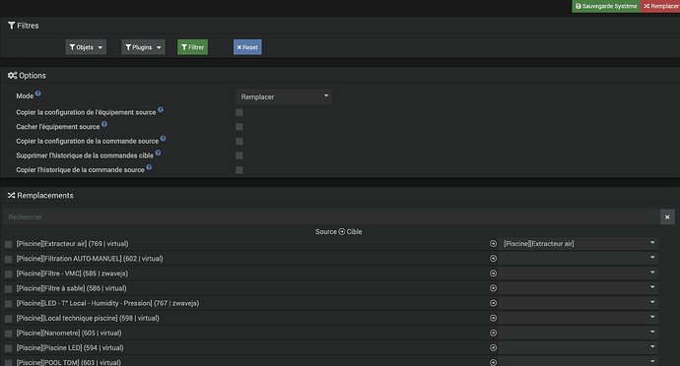The image size is (680, 366).
Task: Click the text [Piscine][Extracteur air] (769 | virtual)
Action: click(x=72, y=244)
